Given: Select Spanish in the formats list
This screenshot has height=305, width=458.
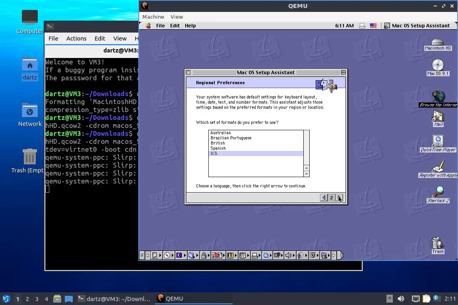Looking at the screenshot, I should [256, 148].
